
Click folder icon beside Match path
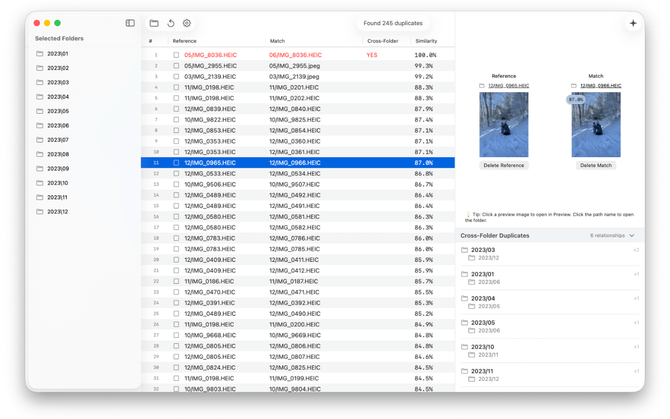click(x=574, y=86)
